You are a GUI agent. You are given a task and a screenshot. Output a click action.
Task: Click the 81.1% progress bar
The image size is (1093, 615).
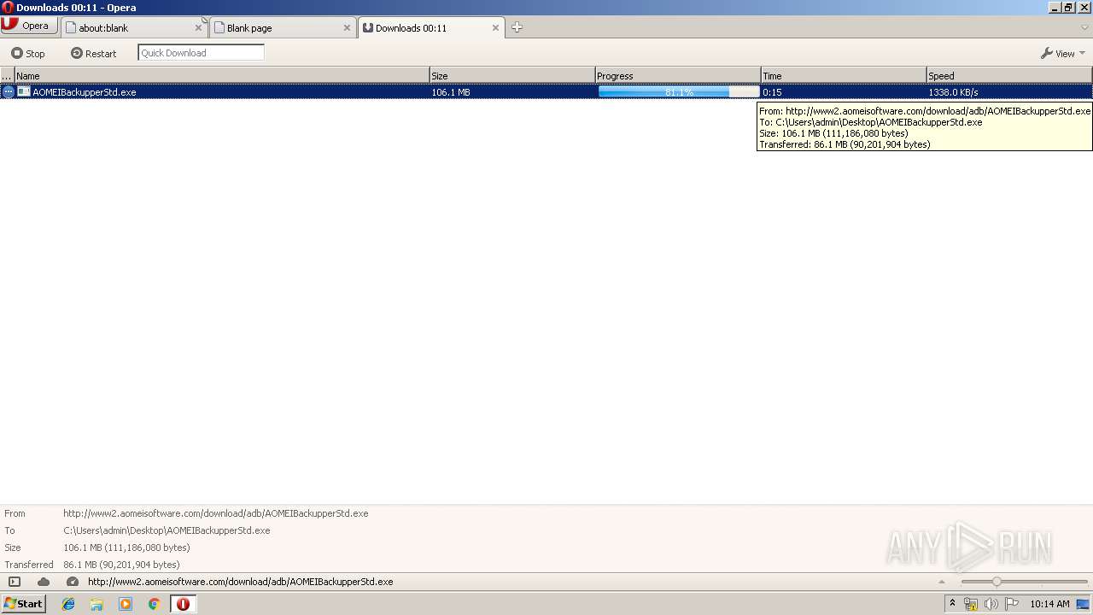click(679, 91)
